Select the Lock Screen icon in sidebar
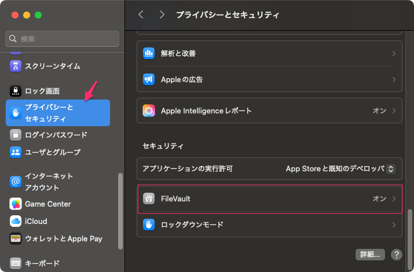The height and width of the screenshot is (272, 414). coord(16,91)
